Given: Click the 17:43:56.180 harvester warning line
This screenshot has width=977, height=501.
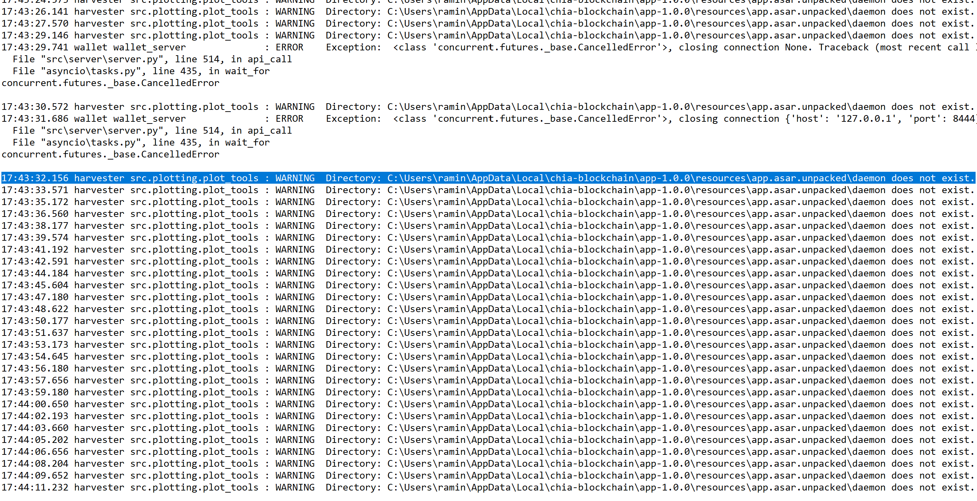Looking at the screenshot, I should 488,368.
